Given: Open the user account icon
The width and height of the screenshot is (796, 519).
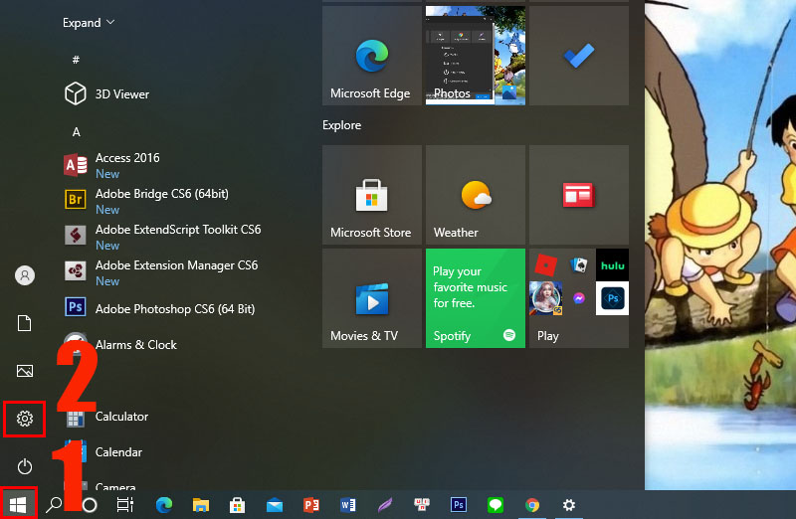Looking at the screenshot, I should 25,275.
